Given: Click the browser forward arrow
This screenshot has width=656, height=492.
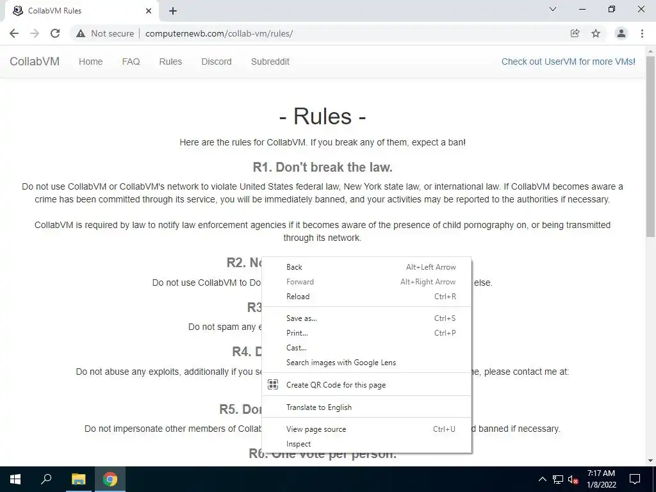Looking at the screenshot, I should (35, 33).
